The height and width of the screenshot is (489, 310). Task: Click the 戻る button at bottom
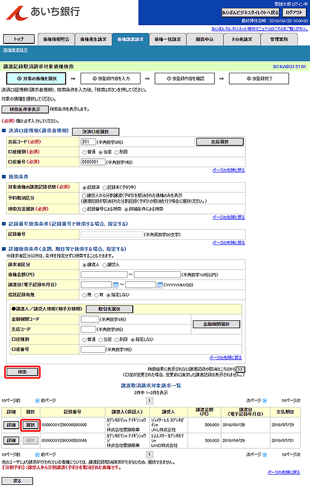click(x=17, y=481)
